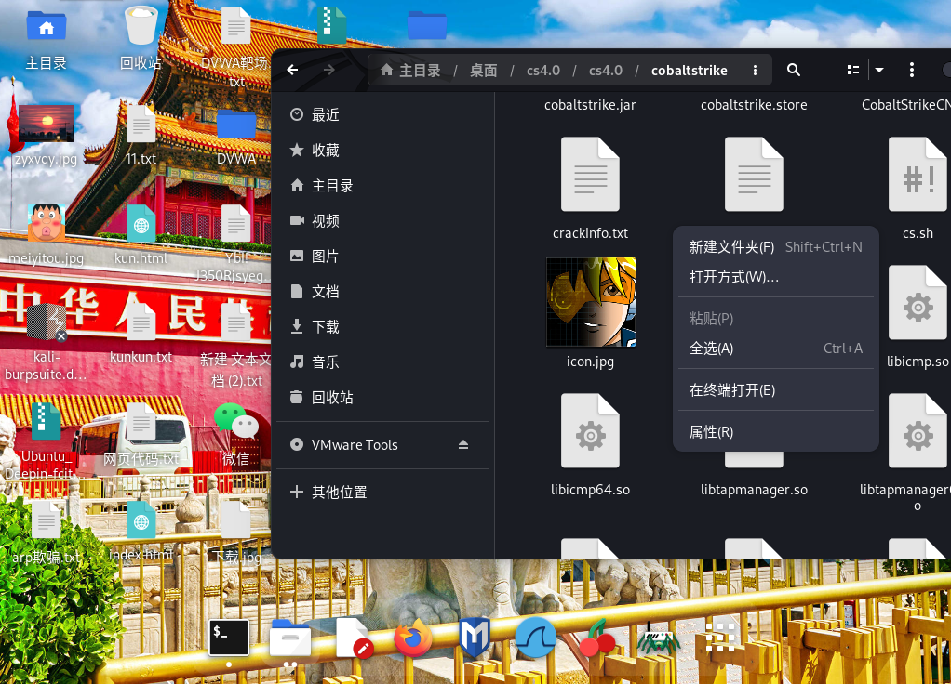
Task: Select the libicmp.so file icon
Action: [x=918, y=302]
